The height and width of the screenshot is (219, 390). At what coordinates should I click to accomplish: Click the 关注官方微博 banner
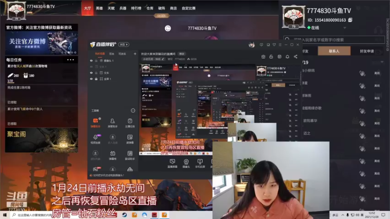tap(41, 43)
